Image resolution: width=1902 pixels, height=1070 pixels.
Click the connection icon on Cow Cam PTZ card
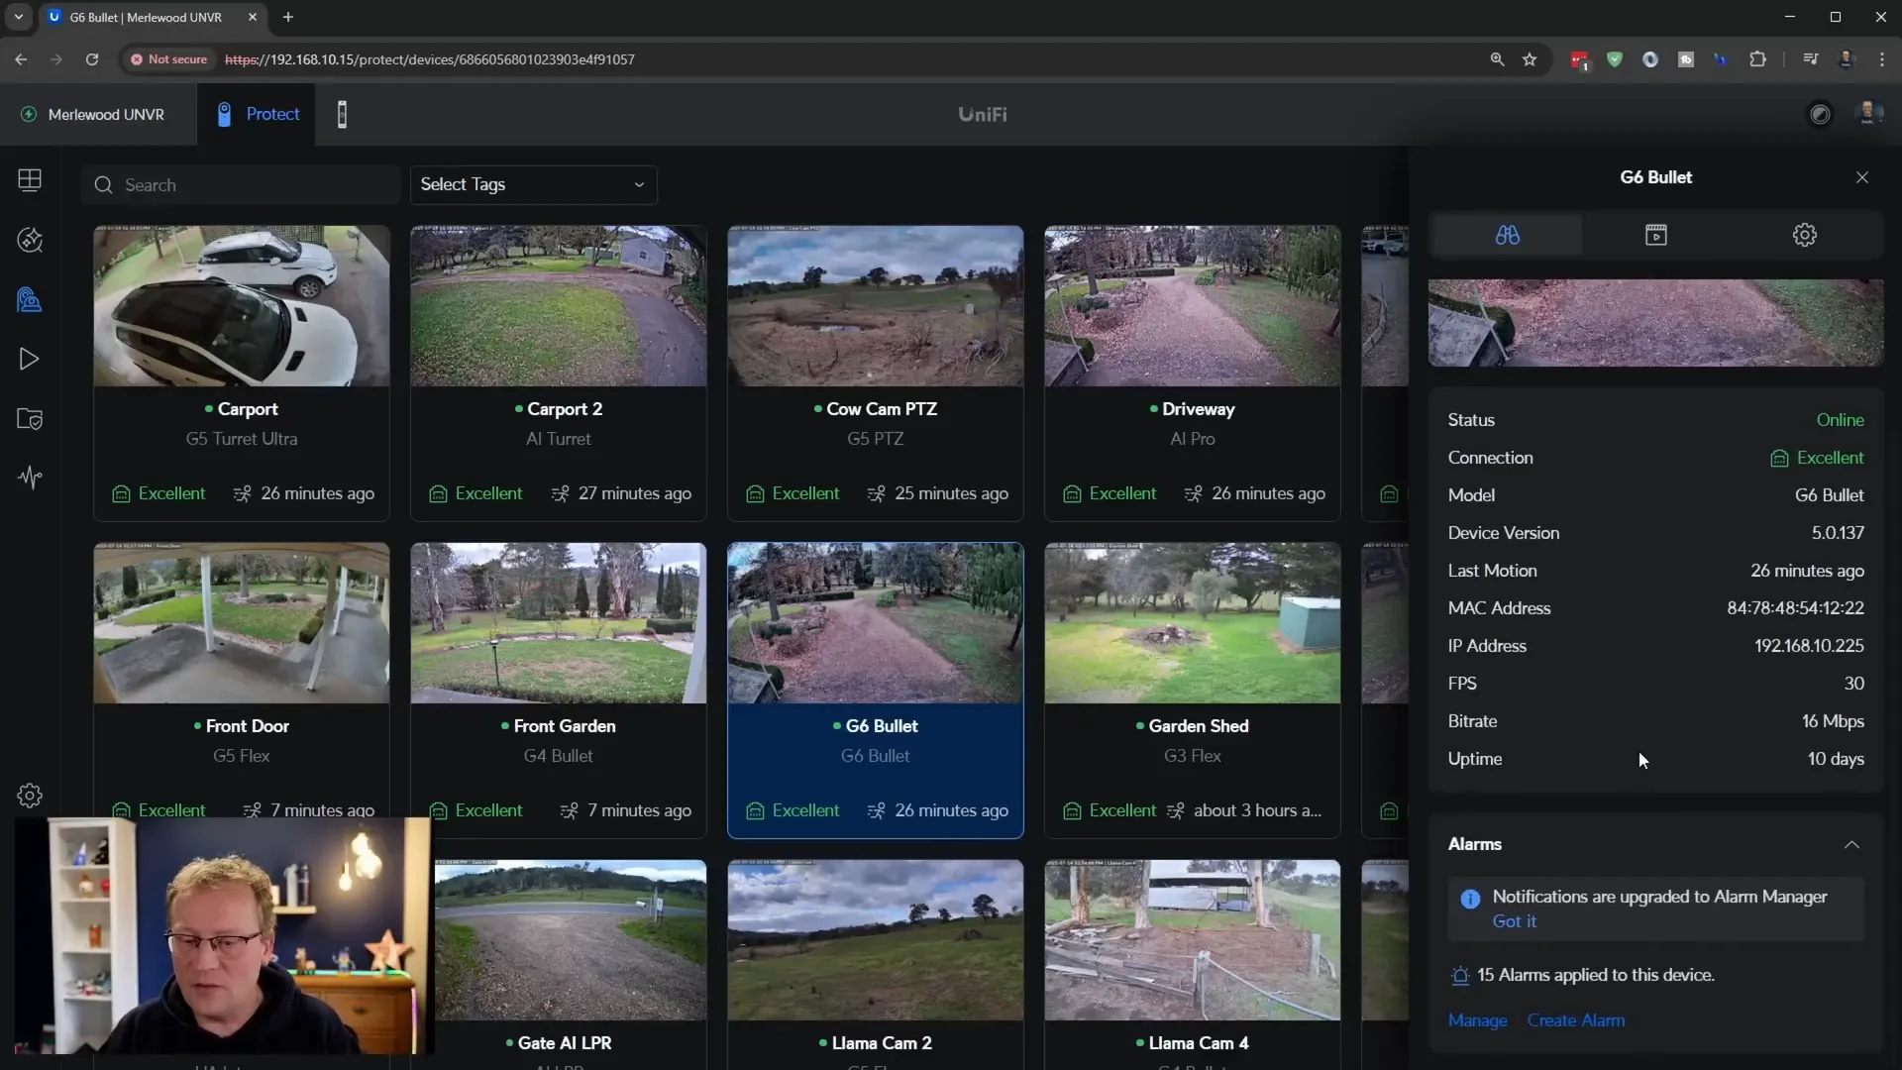point(755,493)
